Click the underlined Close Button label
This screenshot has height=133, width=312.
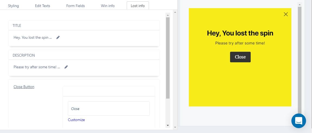pyautogui.click(x=24, y=87)
